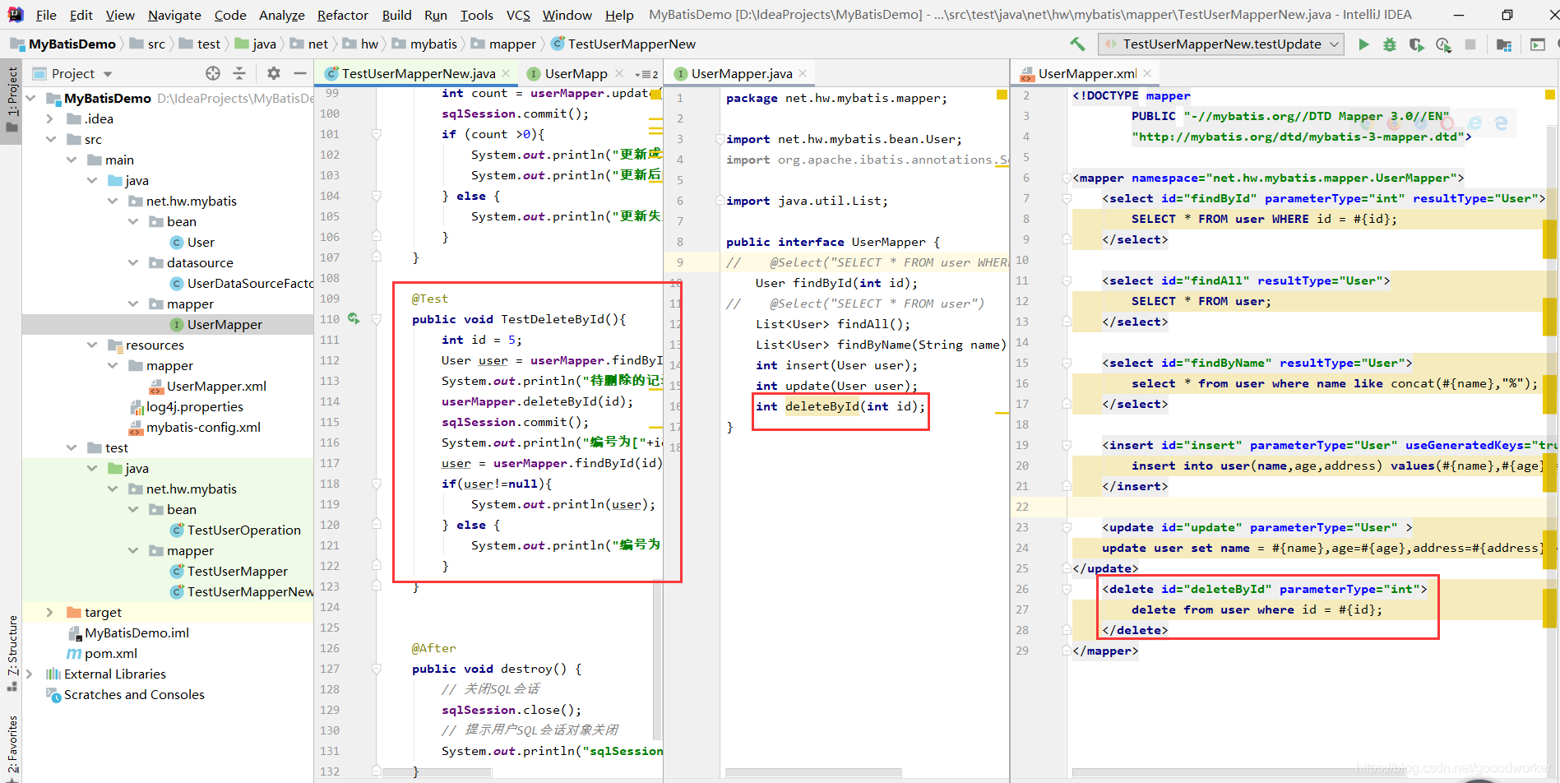Open the Navigate menu
The image size is (1560, 783).
point(174,15)
